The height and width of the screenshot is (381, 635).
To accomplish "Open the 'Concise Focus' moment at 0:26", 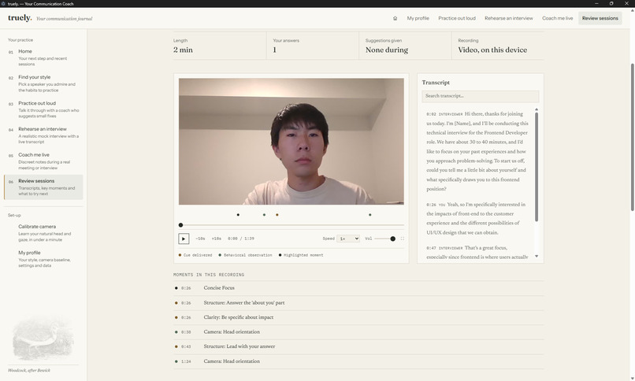I will pyautogui.click(x=358, y=288).
